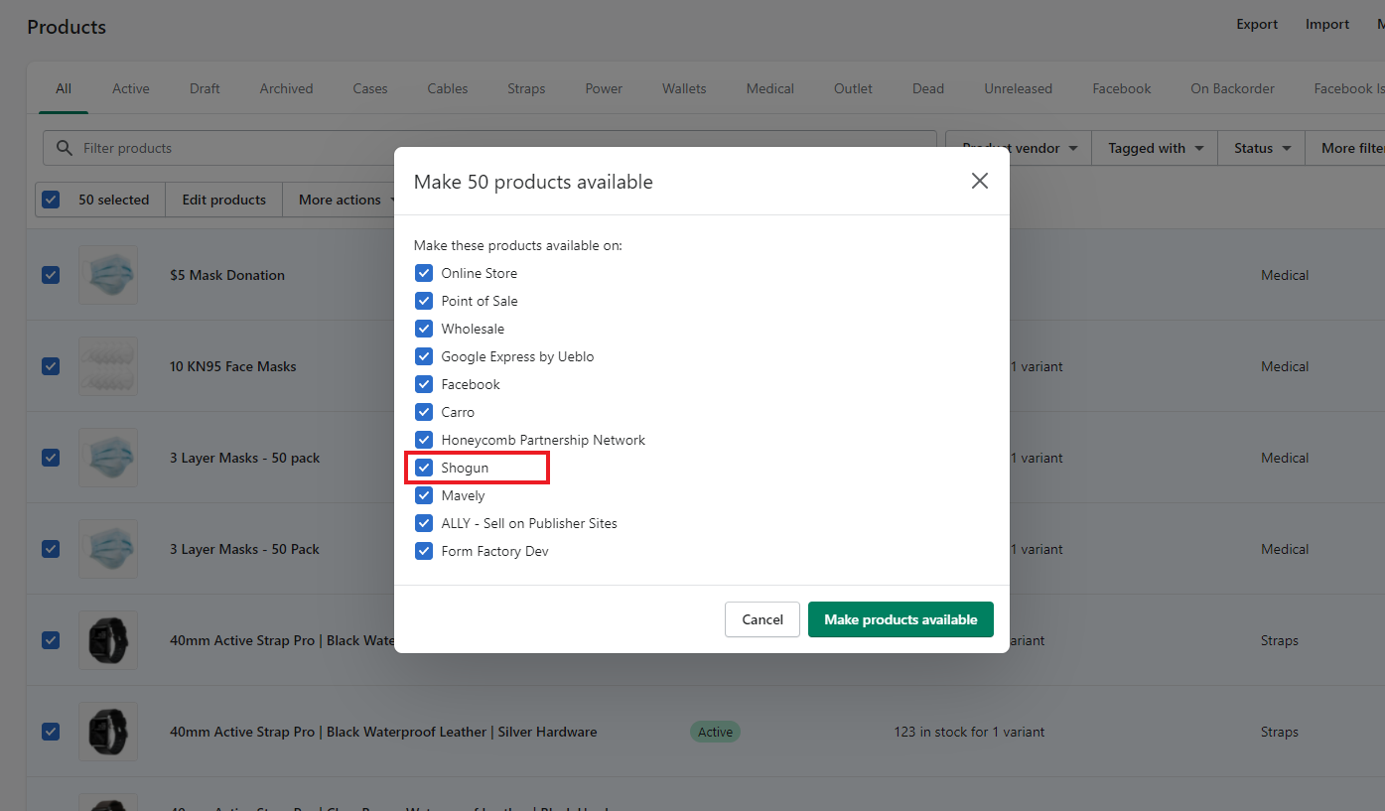Toggle the Wholesale checkbox
Viewport: 1385px width, 811px height.
pos(424,329)
